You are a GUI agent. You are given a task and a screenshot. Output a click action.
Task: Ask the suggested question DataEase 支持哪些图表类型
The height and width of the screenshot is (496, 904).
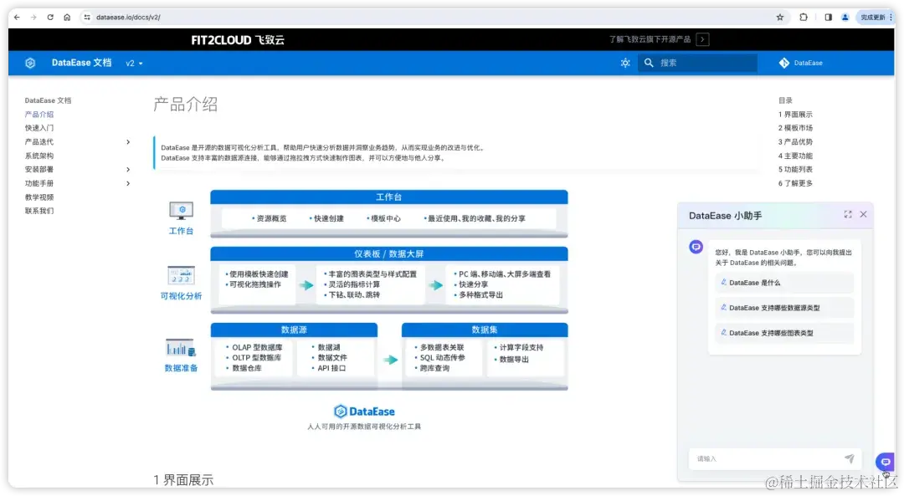[783, 333]
